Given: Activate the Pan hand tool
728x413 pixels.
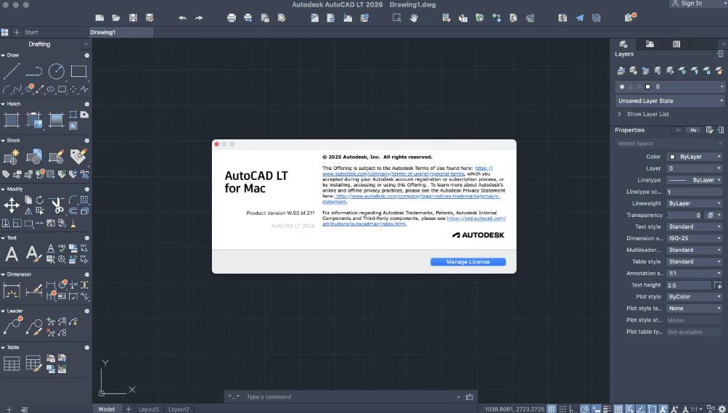Looking at the screenshot, I should [413, 18].
